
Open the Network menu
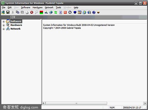pos(49,8)
